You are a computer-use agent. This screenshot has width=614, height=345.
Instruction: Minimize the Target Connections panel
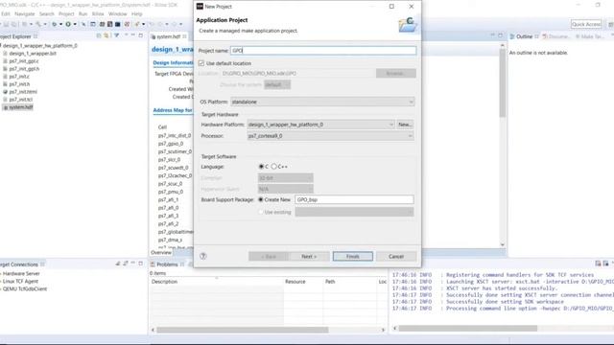[x=133, y=264]
